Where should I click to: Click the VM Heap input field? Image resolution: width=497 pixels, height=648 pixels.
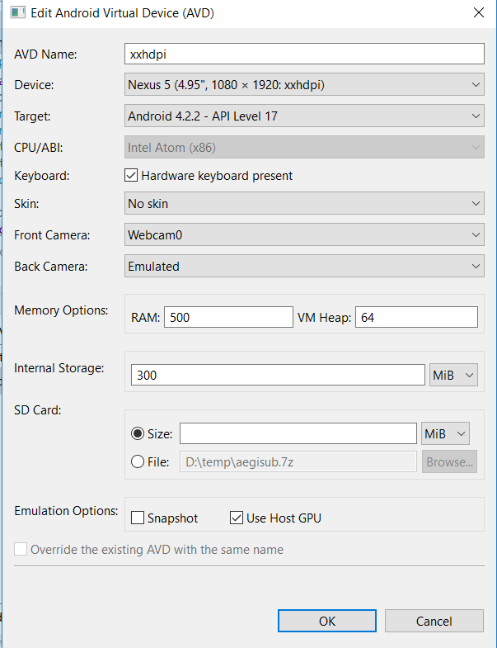tap(416, 317)
